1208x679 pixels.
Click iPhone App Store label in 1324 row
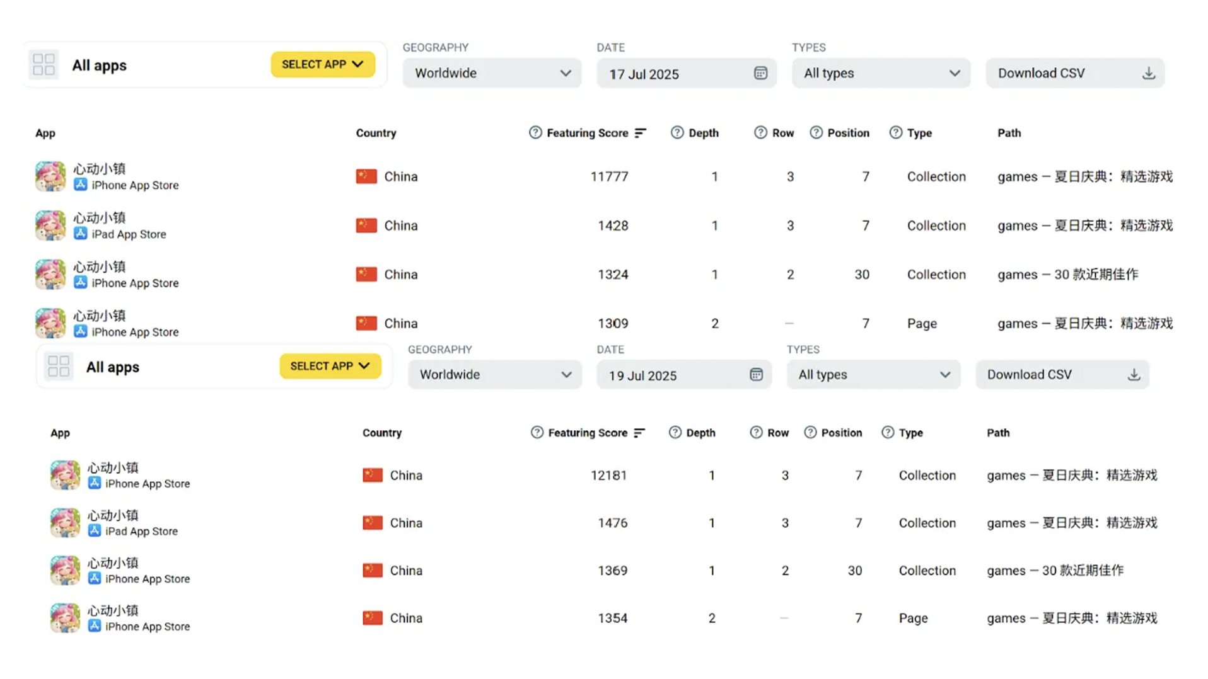135,283
